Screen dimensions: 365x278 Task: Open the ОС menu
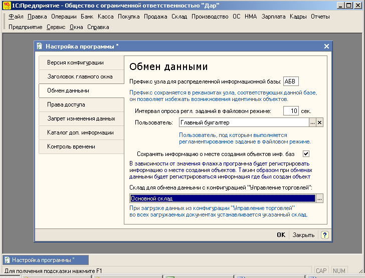pos(236,16)
